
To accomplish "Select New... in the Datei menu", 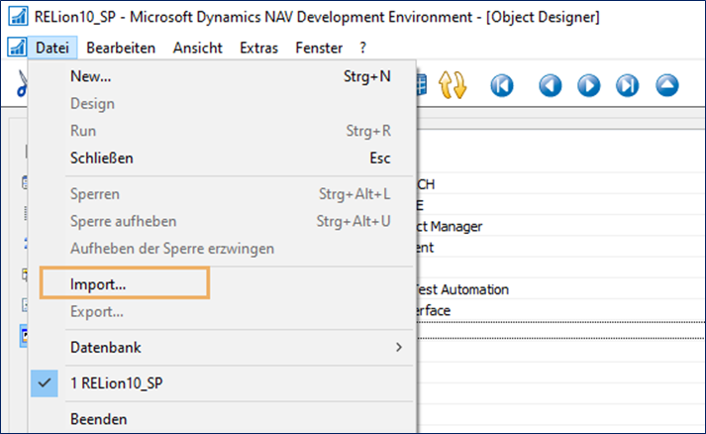I will tap(91, 76).
